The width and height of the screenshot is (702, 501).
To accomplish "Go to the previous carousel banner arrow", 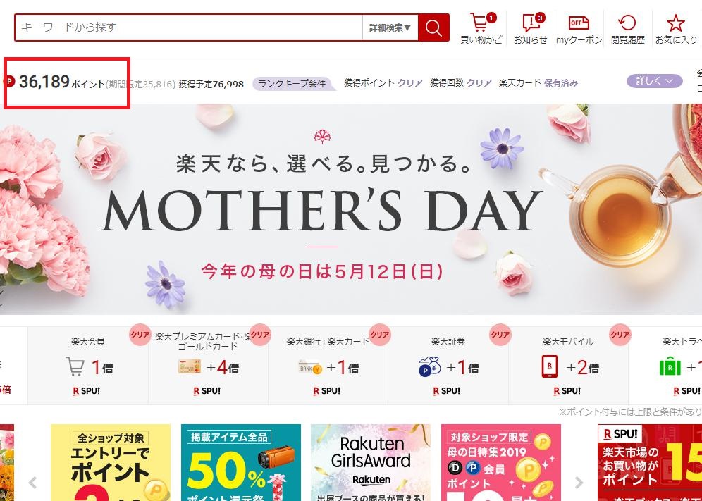I will tap(32, 482).
